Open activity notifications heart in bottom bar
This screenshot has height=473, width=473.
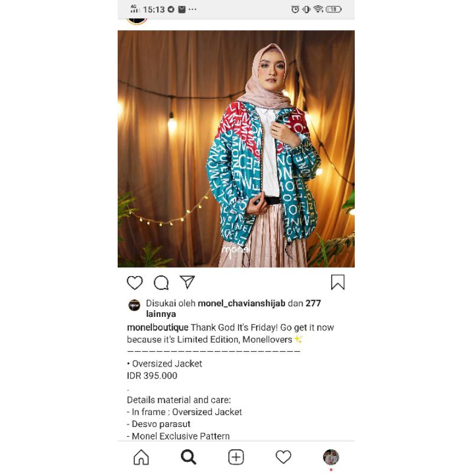(283, 457)
